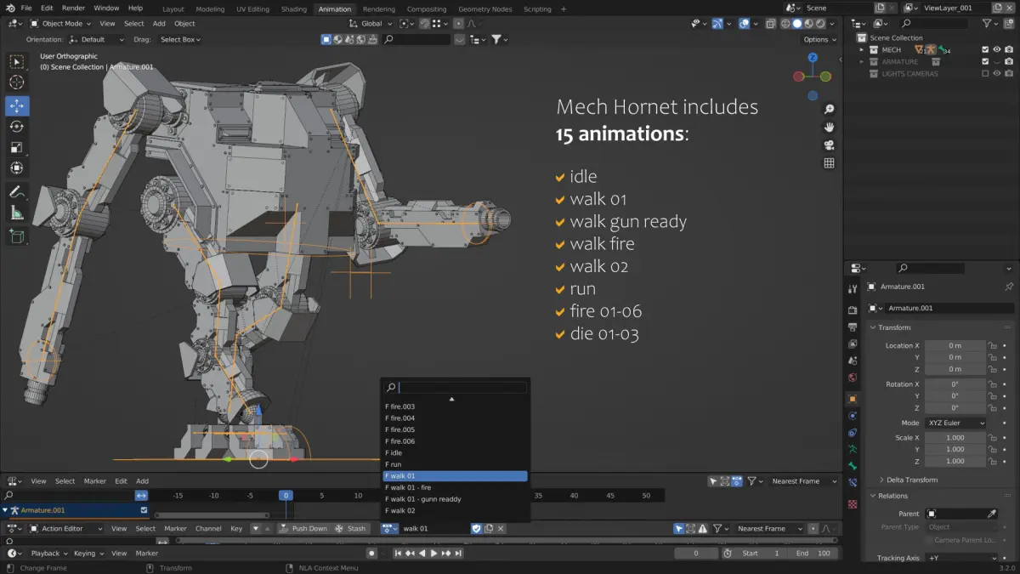Select the Cursor tool in viewport toolbar

tap(17, 82)
